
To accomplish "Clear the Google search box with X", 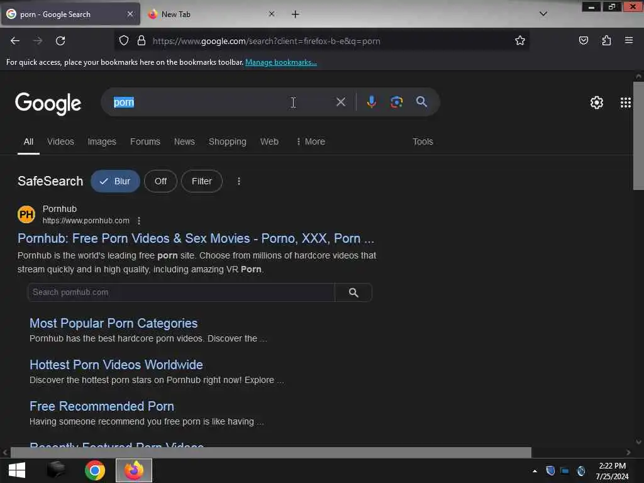I will [x=340, y=102].
